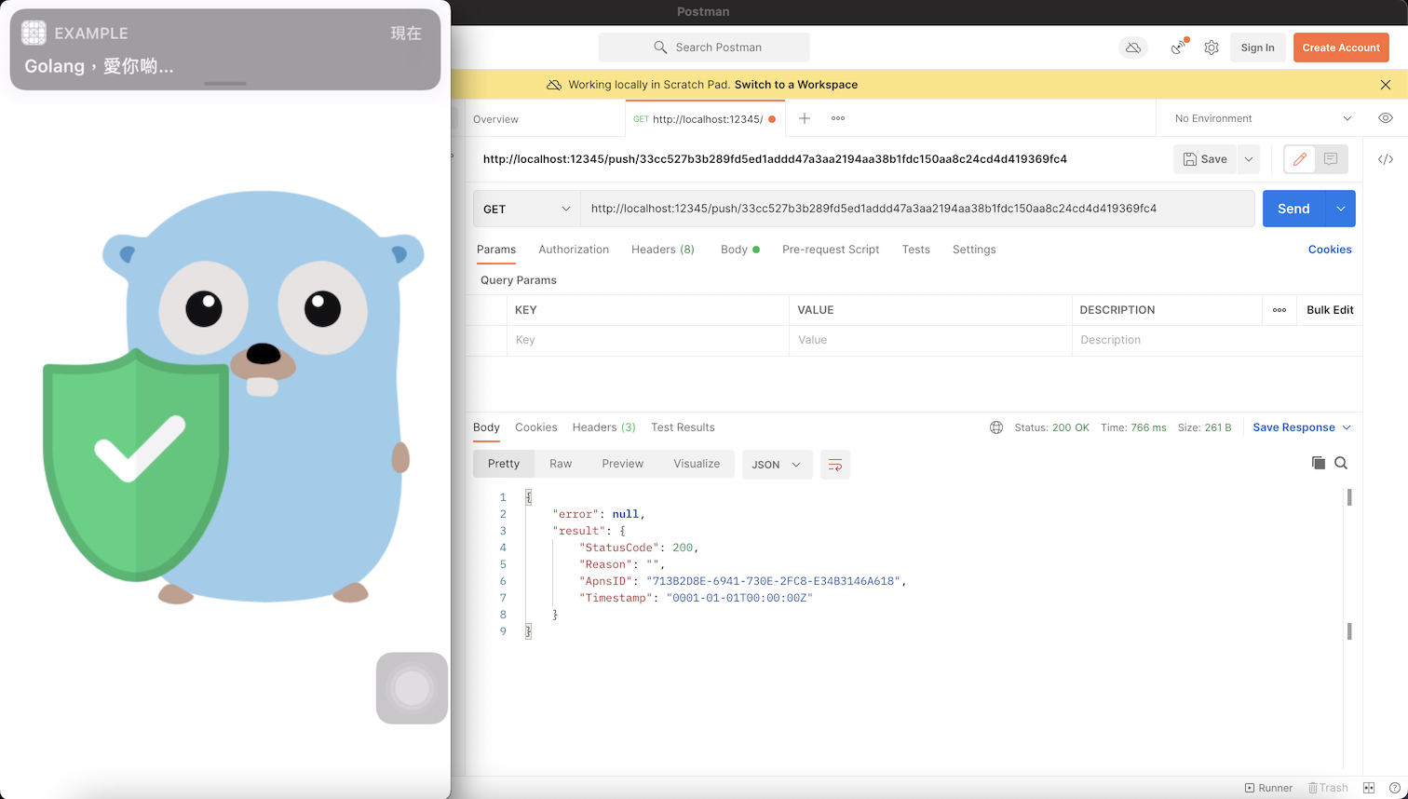The image size is (1408, 799).
Task: Open the Send options dropdown arrow
Action: coord(1340,209)
